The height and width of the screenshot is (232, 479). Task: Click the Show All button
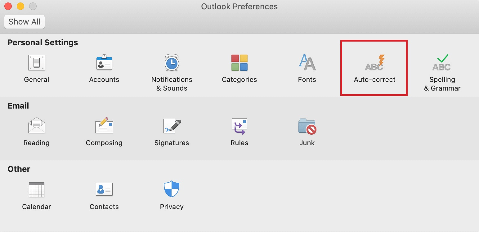[25, 22]
